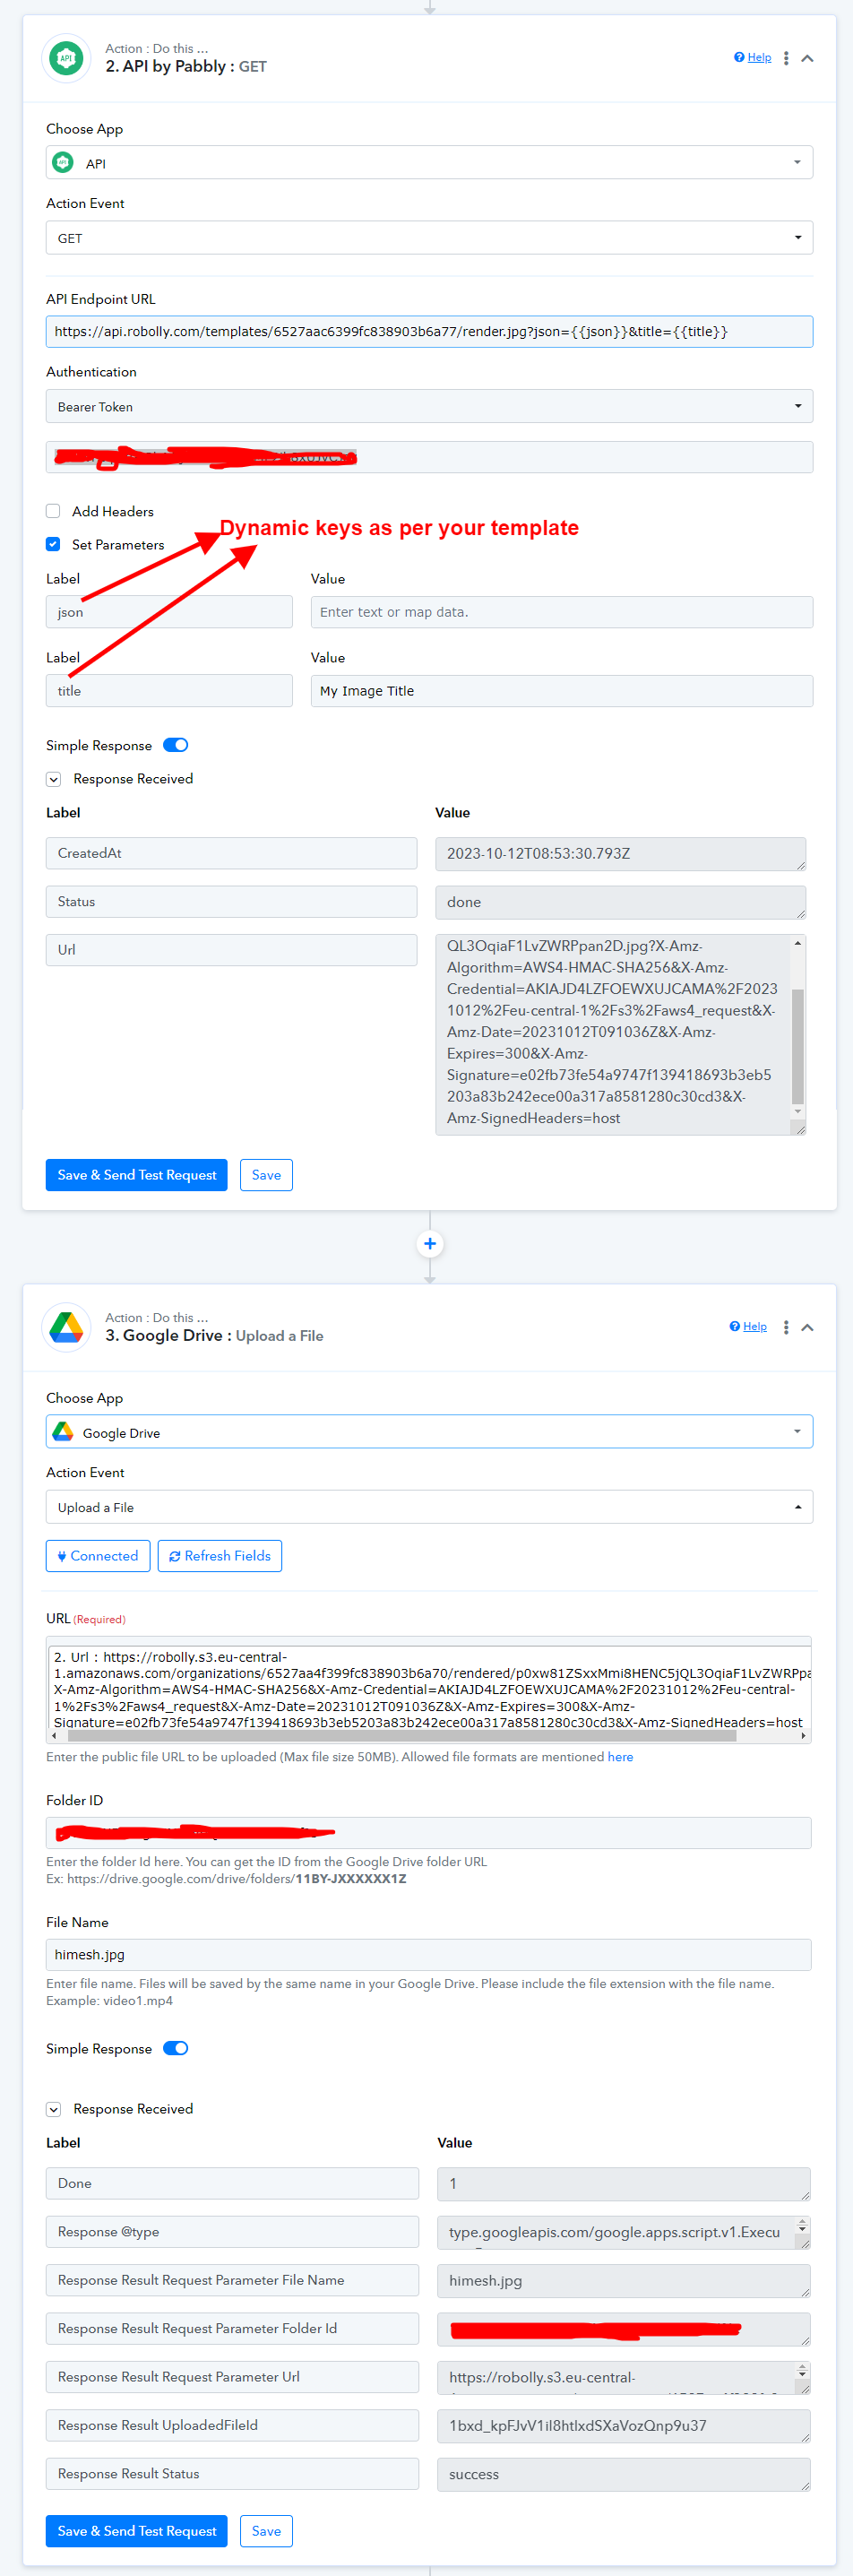Click the CreatedAt label field
853x2576 pixels.
(231, 853)
